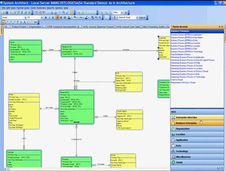Click the Application category icon

click(x=173, y=140)
